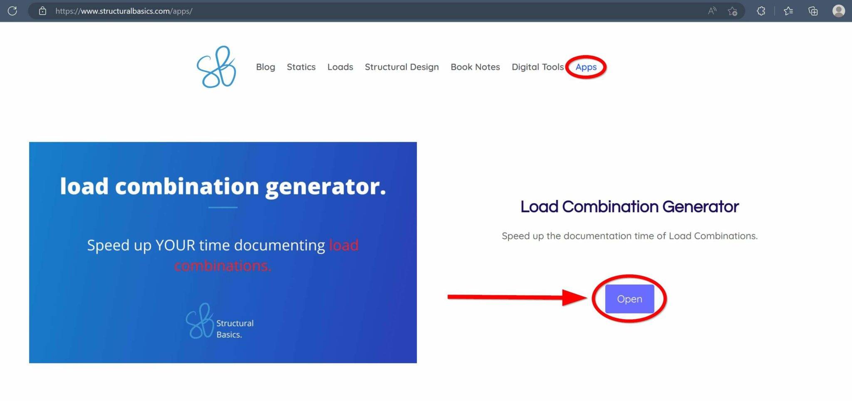Click the browser profile avatar
The width and height of the screenshot is (852, 401).
click(x=839, y=11)
